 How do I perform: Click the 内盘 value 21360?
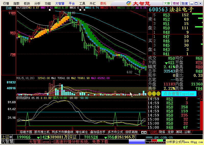pyautogui.click(x=197, y=84)
